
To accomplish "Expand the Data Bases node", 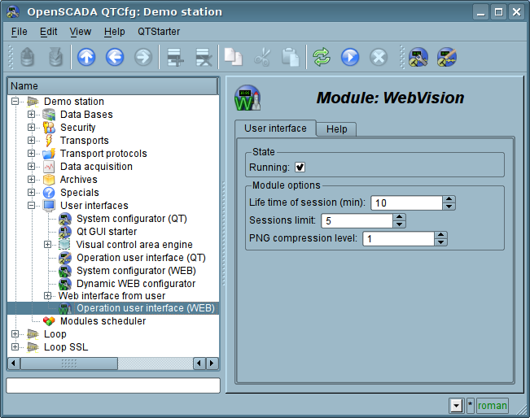I will (31, 115).
